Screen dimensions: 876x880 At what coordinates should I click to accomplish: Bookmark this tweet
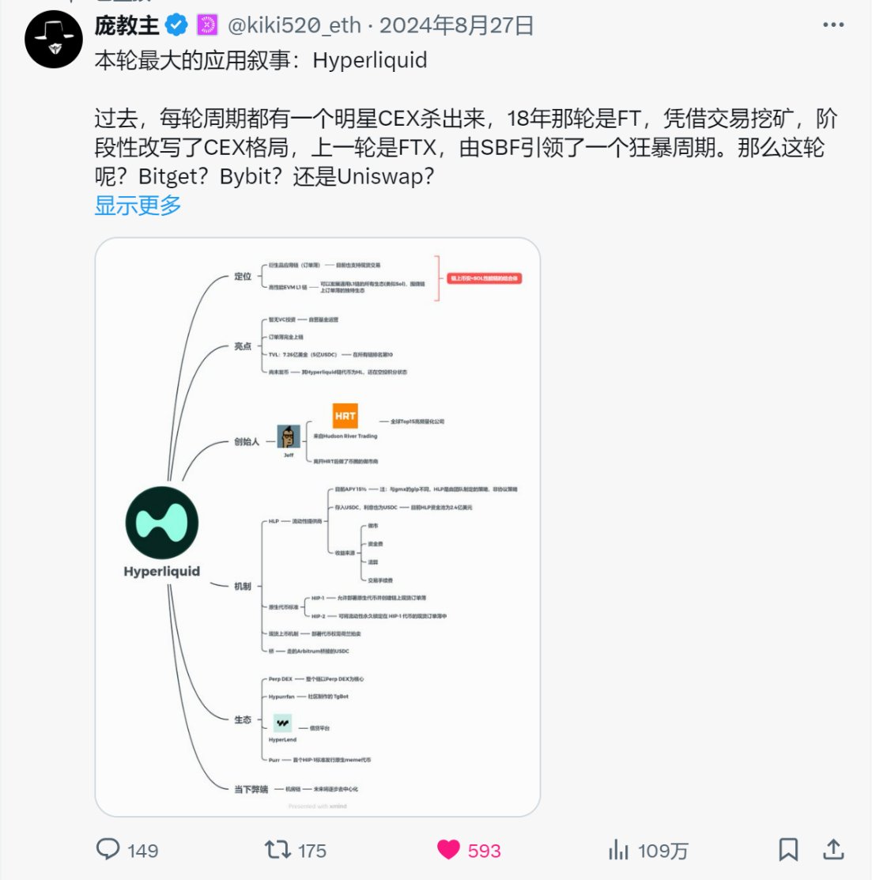788,850
